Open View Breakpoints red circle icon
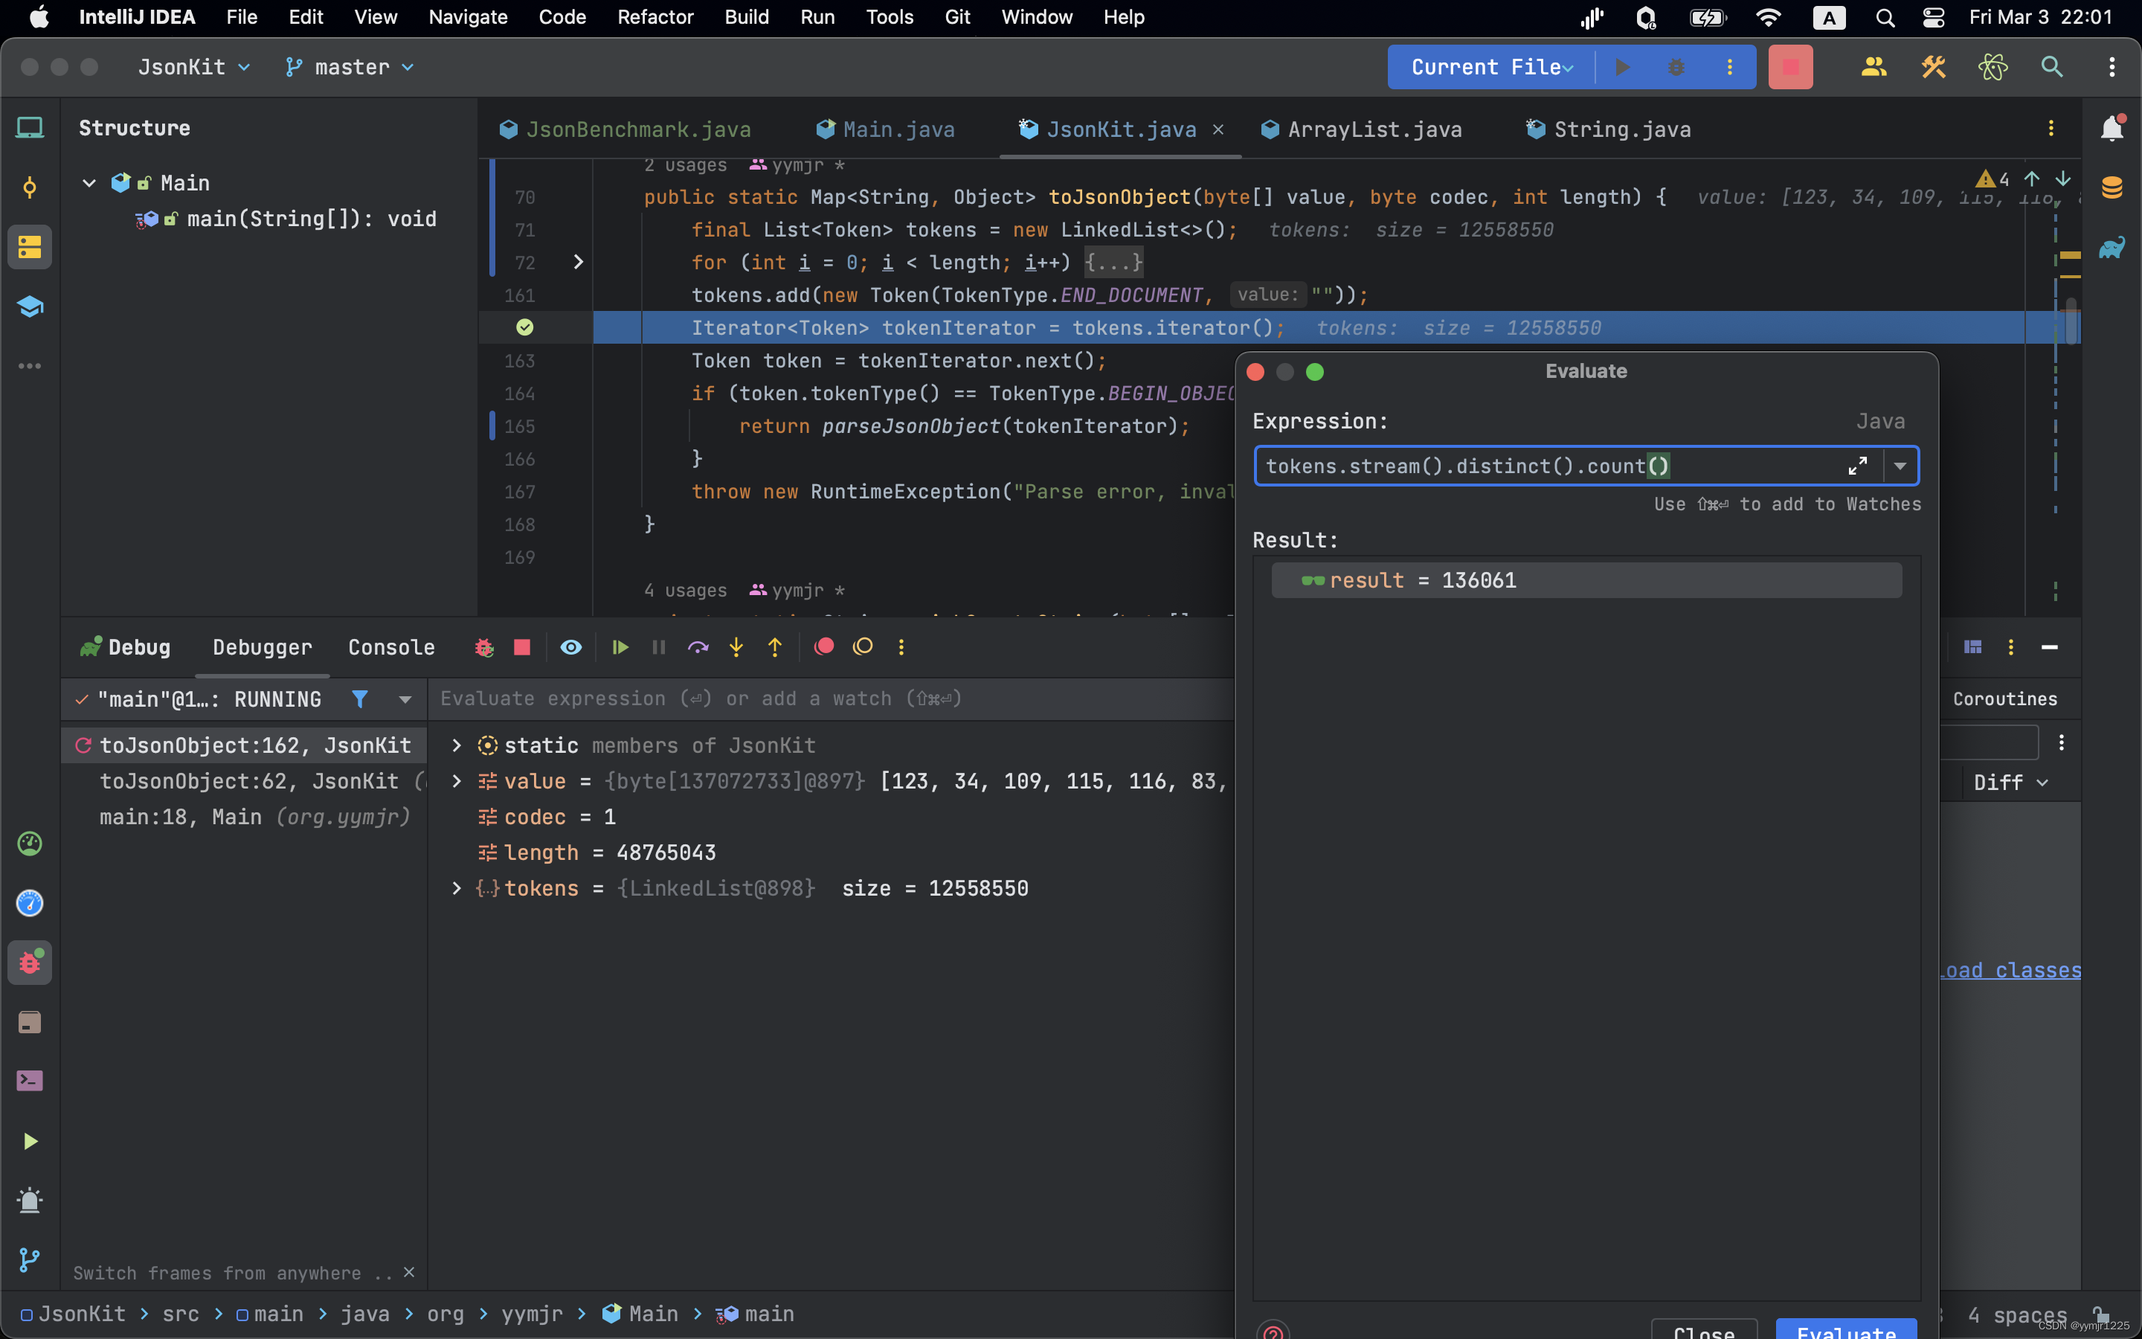 (824, 646)
